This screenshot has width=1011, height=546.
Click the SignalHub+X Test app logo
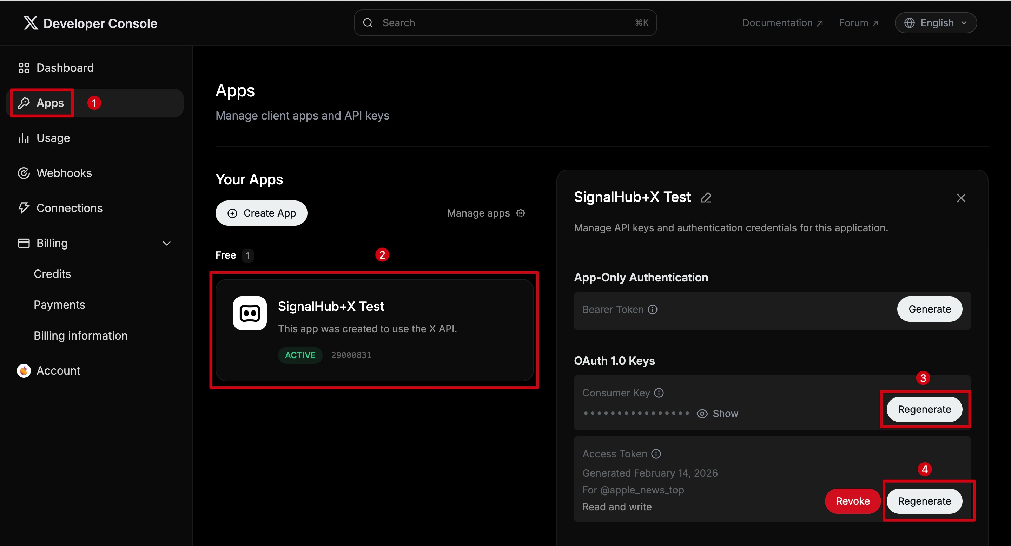(x=250, y=313)
